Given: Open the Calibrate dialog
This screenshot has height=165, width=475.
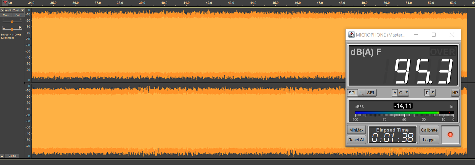Looking at the screenshot, I should [429, 130].
